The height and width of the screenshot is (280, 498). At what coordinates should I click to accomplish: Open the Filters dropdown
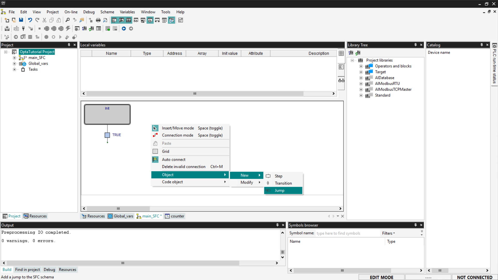(388, 233)
